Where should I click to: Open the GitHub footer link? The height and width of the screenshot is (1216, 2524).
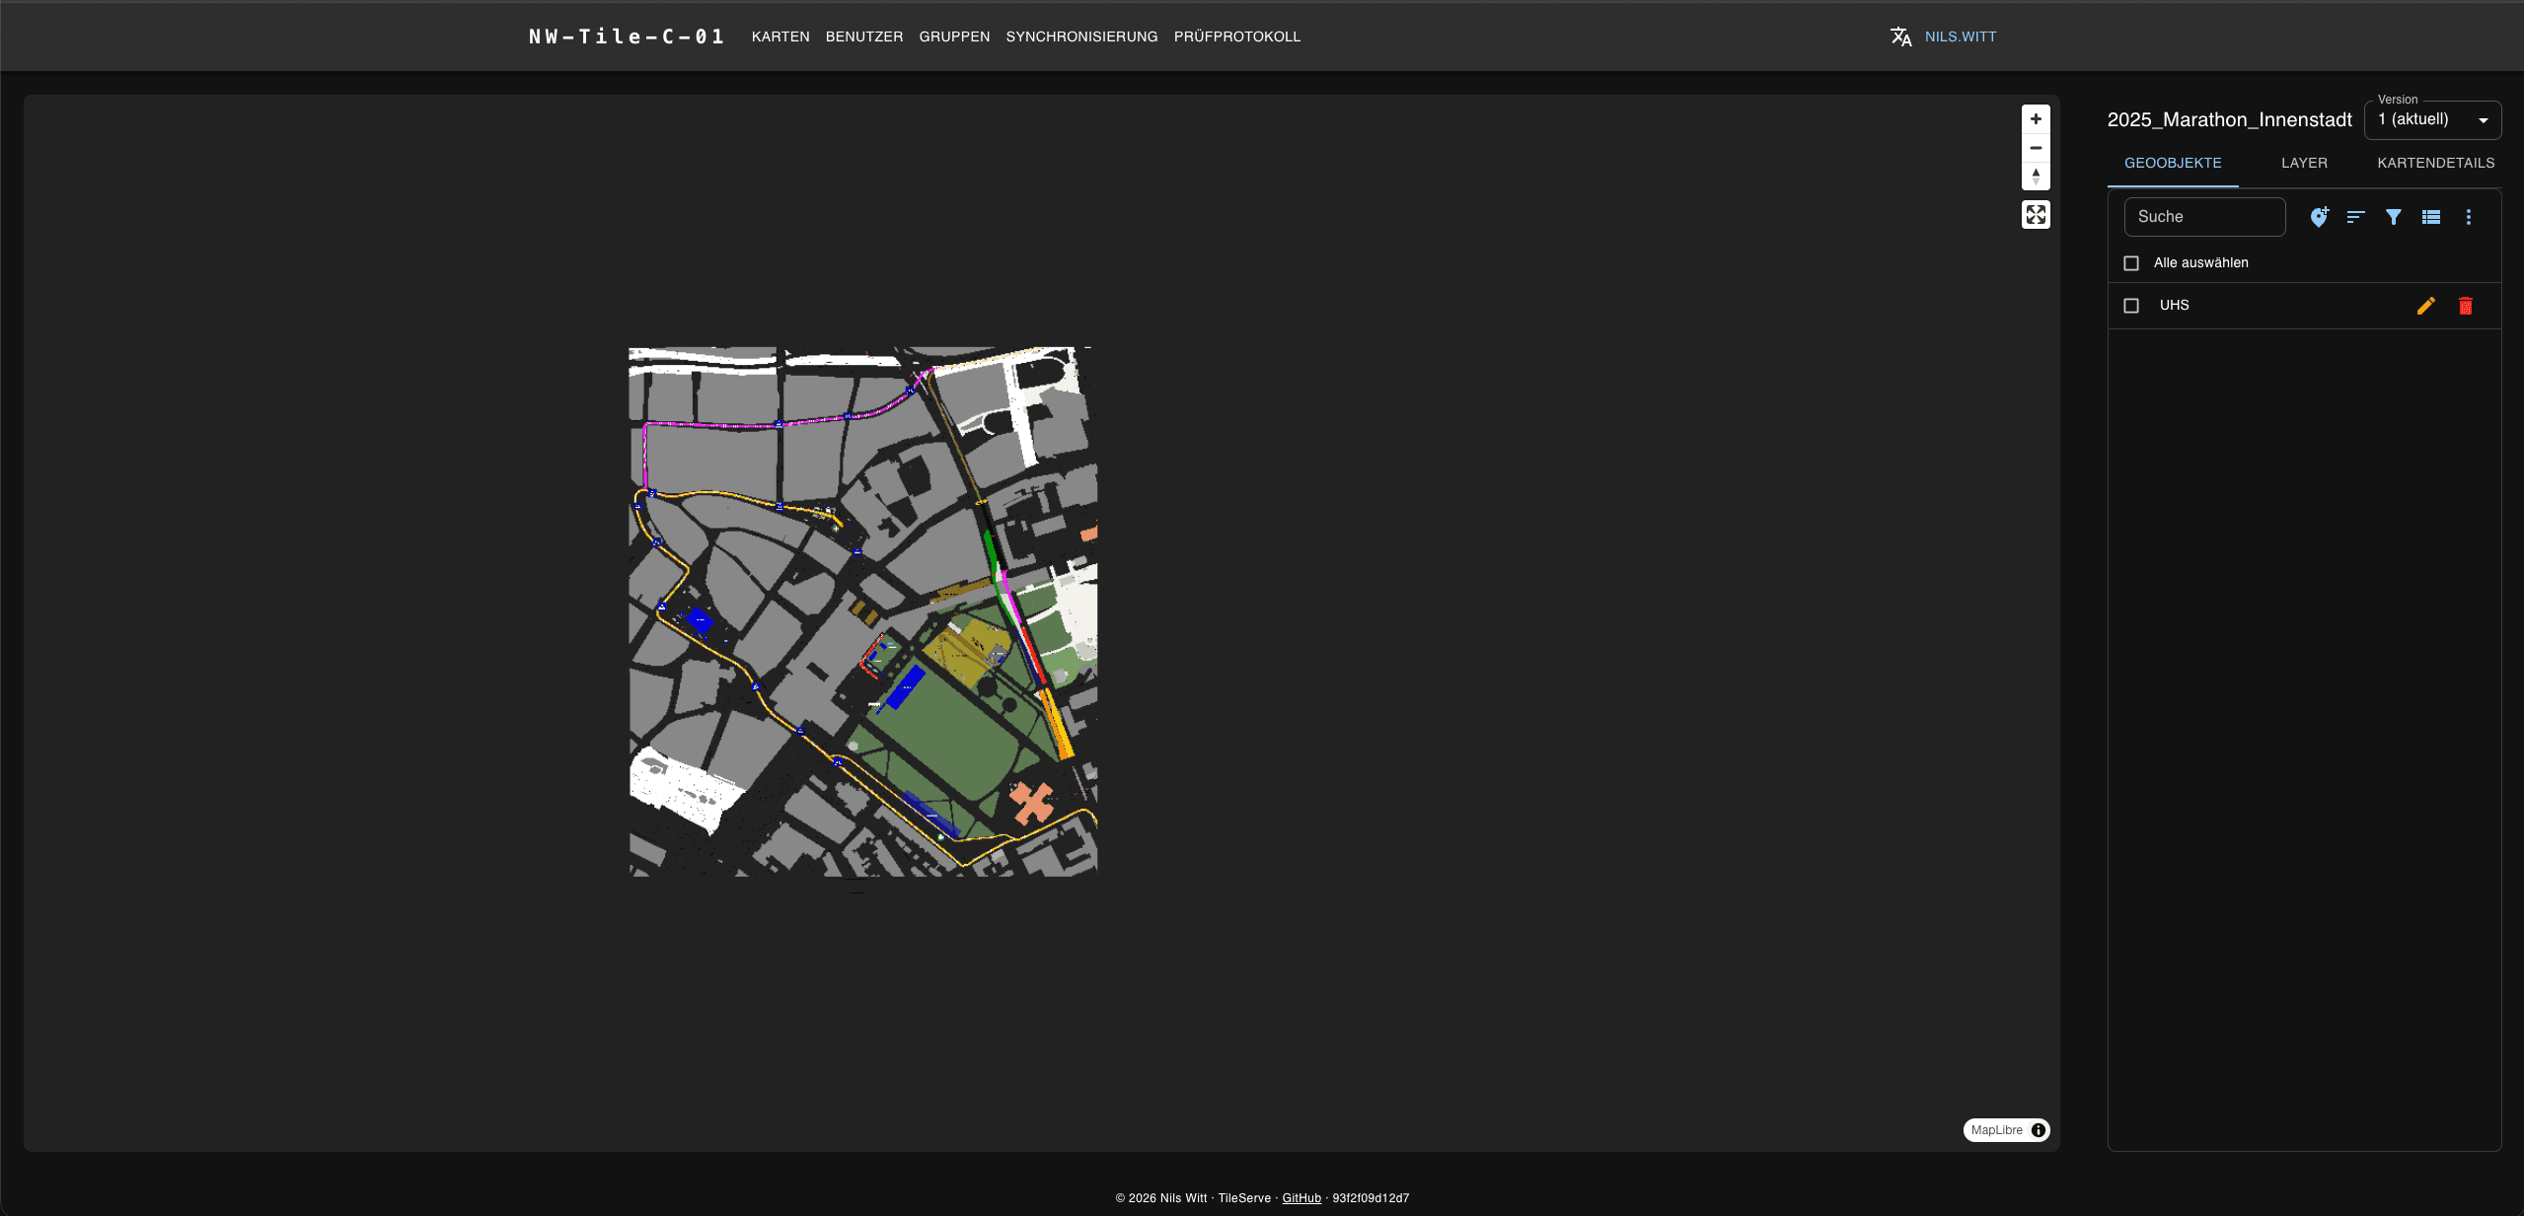click(x=1301, y=1198)
